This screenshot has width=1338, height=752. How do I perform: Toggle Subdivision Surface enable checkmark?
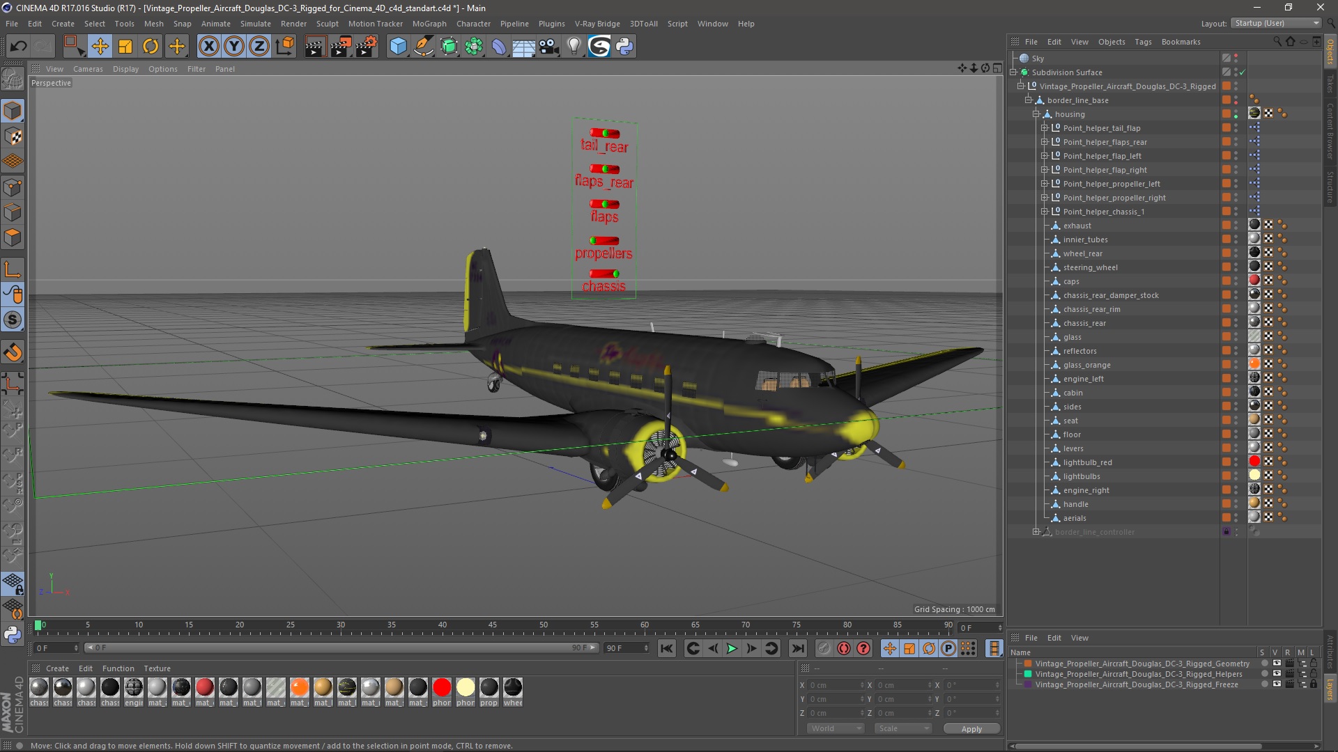(x=1243, y=72)
